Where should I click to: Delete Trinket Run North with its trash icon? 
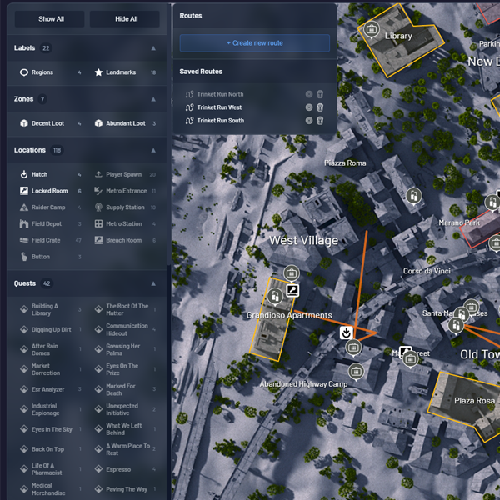click(x=320, y=94)
